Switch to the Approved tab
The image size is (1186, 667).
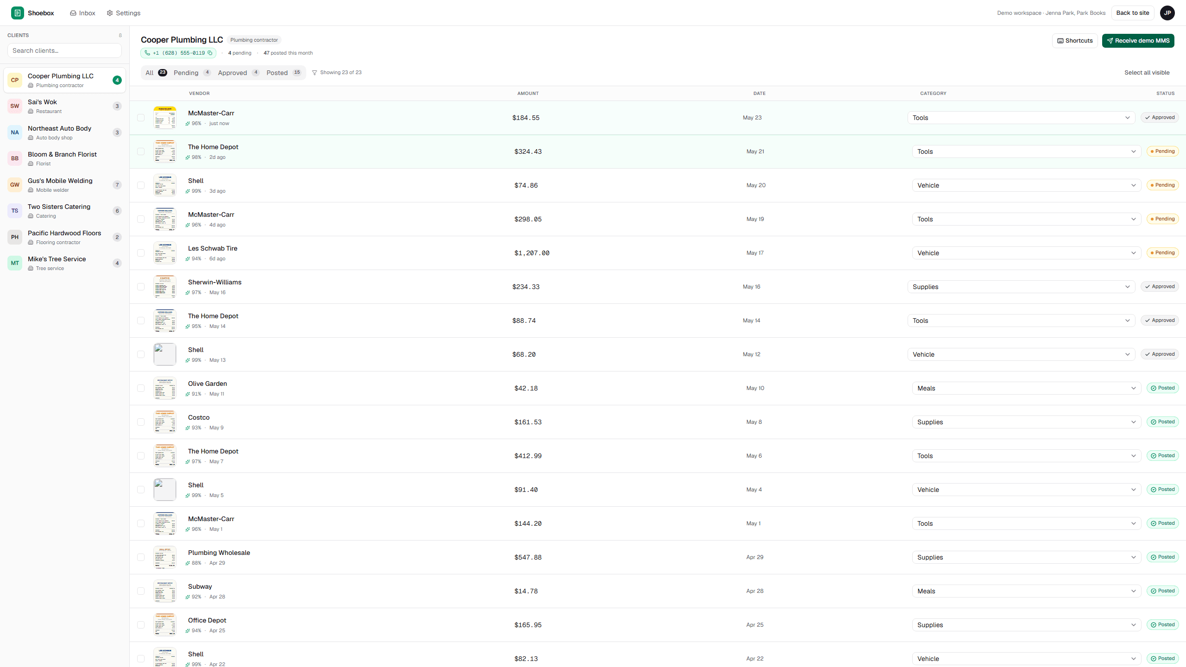tap(238, 73)
